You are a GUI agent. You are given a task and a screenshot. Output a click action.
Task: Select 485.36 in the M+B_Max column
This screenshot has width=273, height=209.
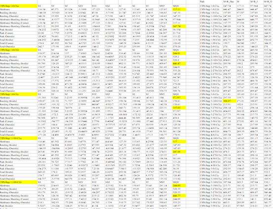[x=226, y=50]
